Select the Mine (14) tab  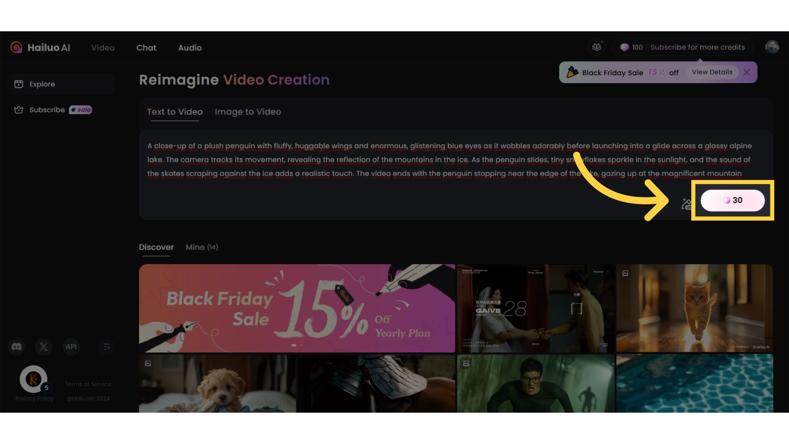point(202,247)
